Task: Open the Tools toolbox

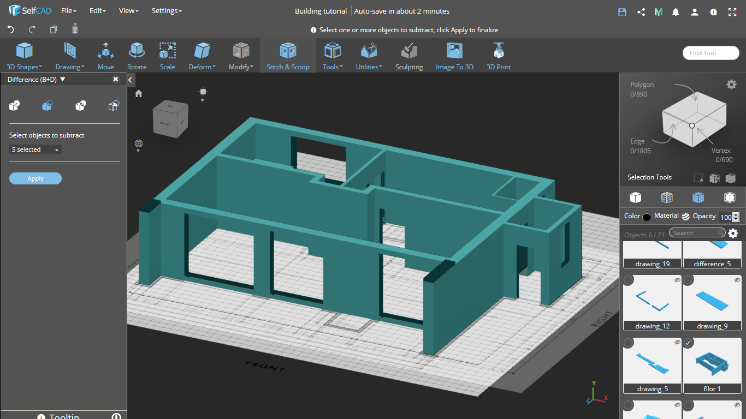Action: [x=333, y=56]
